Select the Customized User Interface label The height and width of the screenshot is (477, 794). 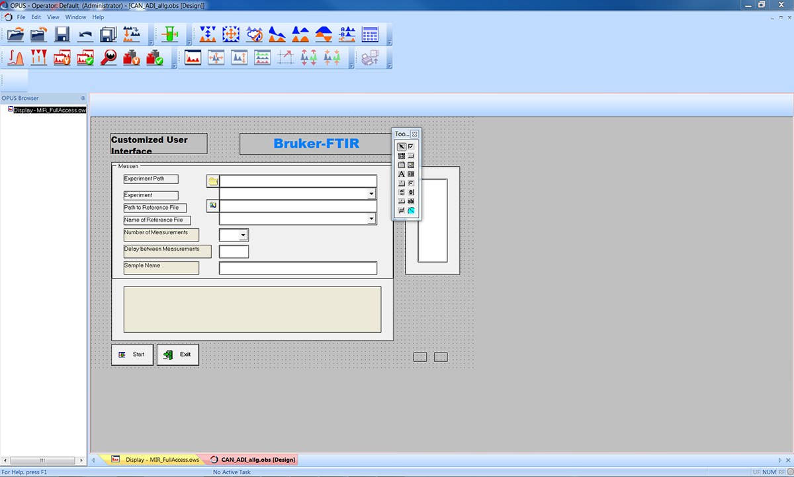click(x=159, y=144)
